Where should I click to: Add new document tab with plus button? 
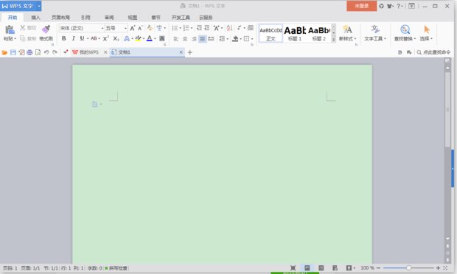(x=190, y=52)
